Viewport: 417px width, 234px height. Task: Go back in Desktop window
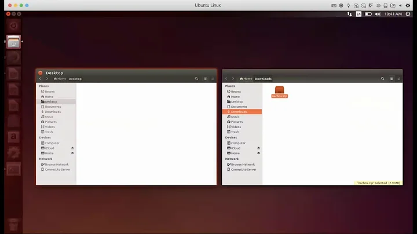click(40, 79)
